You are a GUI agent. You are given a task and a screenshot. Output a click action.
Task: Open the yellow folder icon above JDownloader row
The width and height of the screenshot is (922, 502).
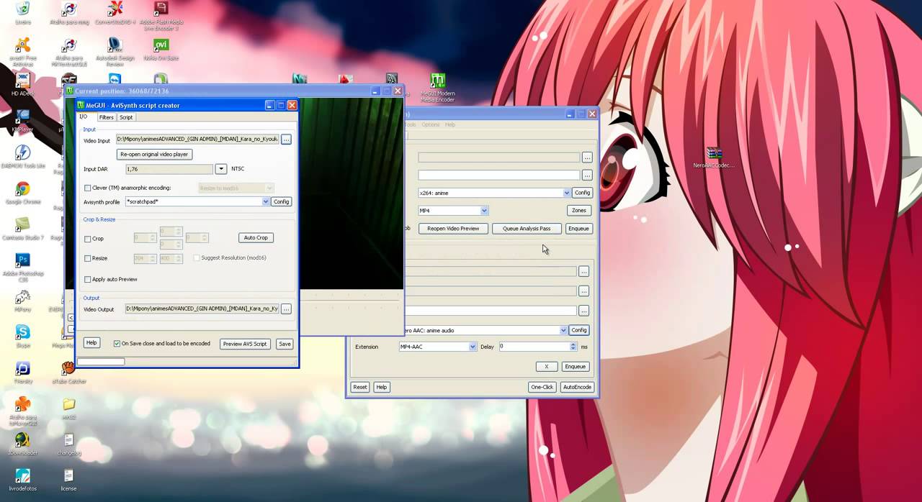click(x=68, y=408)
